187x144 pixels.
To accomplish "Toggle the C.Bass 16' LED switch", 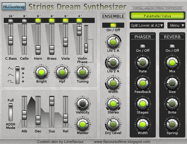I will click(11, 20).
